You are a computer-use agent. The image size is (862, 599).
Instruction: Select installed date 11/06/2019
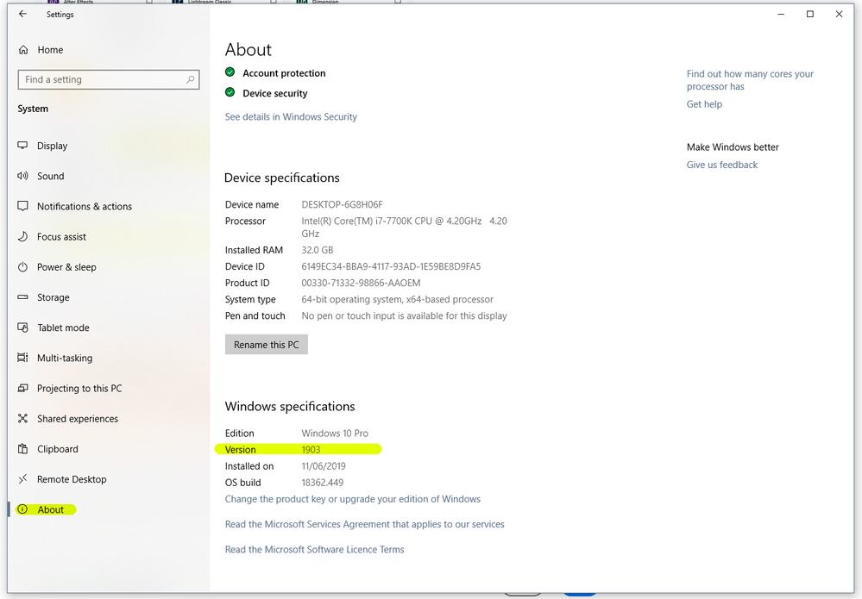click(x=324, y=466)
